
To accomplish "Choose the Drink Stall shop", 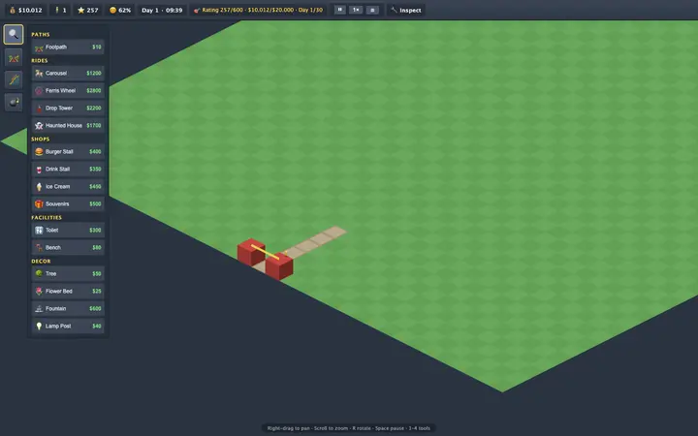I will tap(68, 169).
